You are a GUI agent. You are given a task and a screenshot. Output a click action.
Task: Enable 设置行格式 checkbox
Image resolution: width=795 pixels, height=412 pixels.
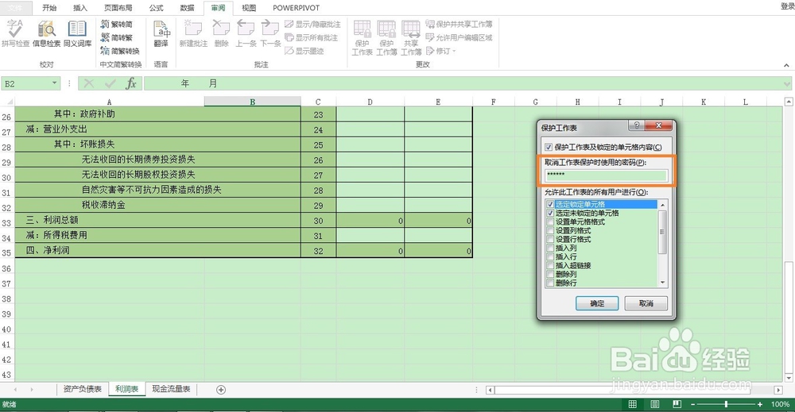tap(549, 240)
